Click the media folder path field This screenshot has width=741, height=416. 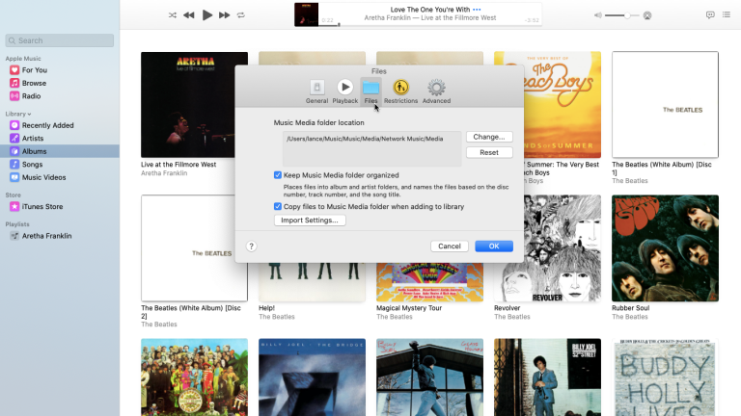pos(371,148)
